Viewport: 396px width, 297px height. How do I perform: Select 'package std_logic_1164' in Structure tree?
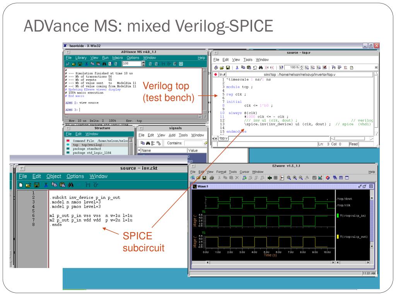point(92,153)
